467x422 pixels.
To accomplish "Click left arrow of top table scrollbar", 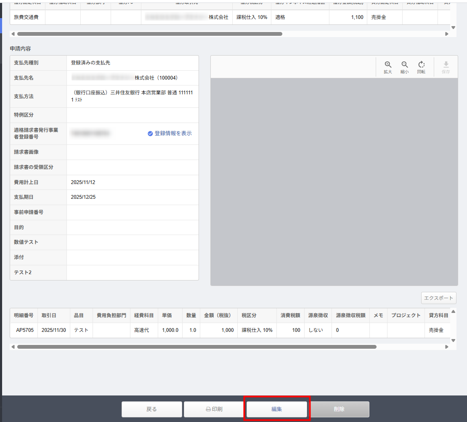I will [13, 34].
